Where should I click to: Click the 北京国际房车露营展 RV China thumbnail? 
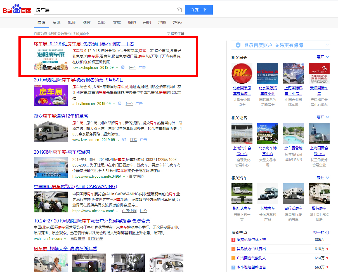click(242, 73)
